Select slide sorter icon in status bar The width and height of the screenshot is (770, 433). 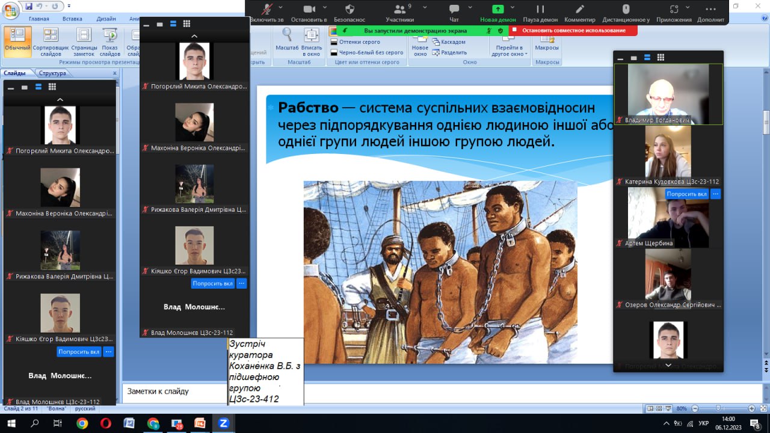coord(659,408)
